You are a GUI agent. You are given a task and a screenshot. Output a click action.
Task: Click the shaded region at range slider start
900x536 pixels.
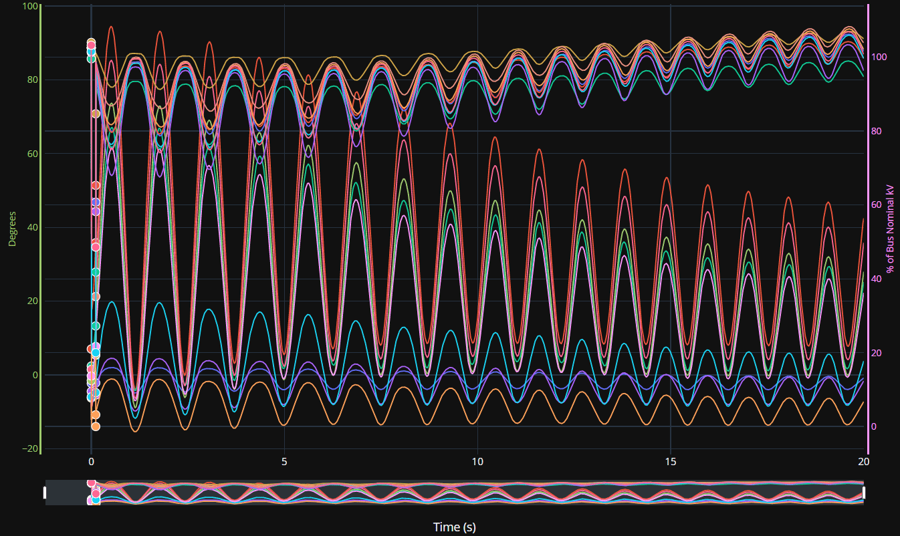[67, 493]
